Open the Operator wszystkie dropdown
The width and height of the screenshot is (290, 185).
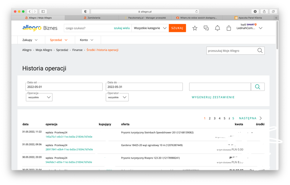point(117,97)
